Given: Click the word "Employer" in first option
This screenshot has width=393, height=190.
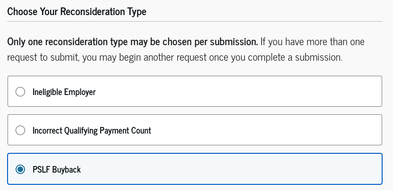Looking at the screenshot, I should [80, 92].
